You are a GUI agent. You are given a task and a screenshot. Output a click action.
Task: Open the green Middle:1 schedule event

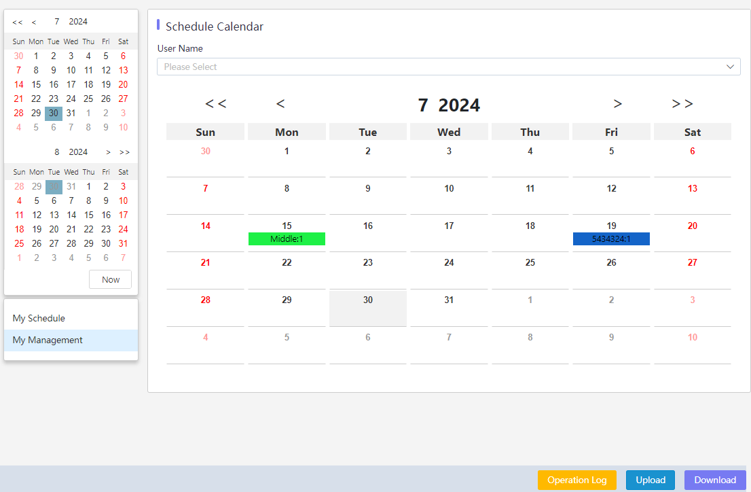287,239
